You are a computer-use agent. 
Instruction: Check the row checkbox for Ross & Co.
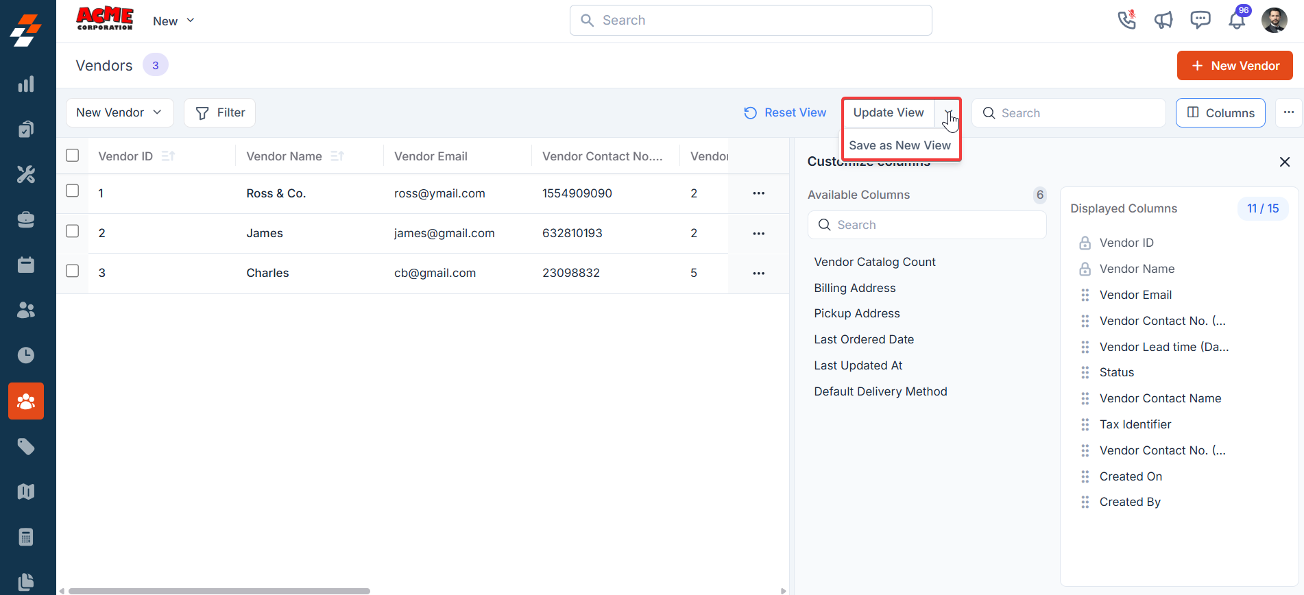tap(73, 191)
